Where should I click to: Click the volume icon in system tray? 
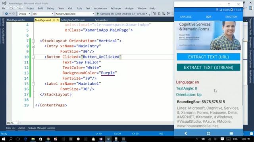point(216,139)
